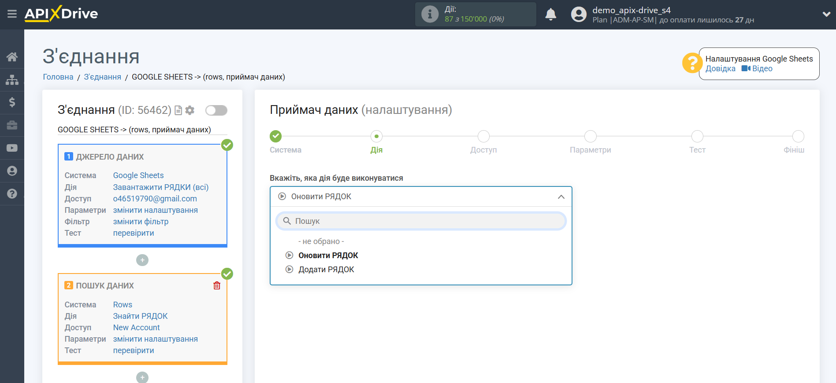Open the hamburger menu in the header
The height and width of the screenshot is (383, 836).
(x=12, y=14)
